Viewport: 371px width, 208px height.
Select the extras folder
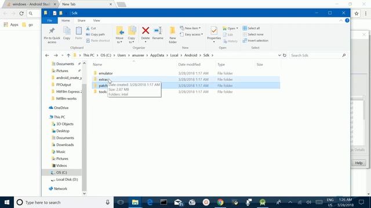(103, 80)
